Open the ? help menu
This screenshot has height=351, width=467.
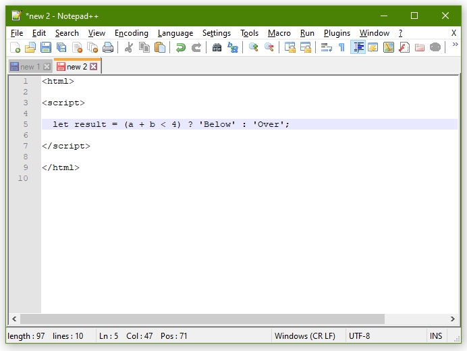401,33
